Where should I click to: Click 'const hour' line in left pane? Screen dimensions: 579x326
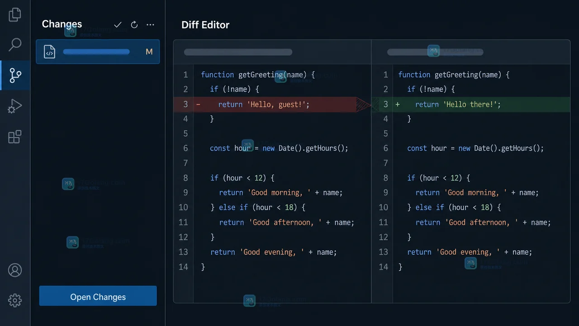point(279,149)
